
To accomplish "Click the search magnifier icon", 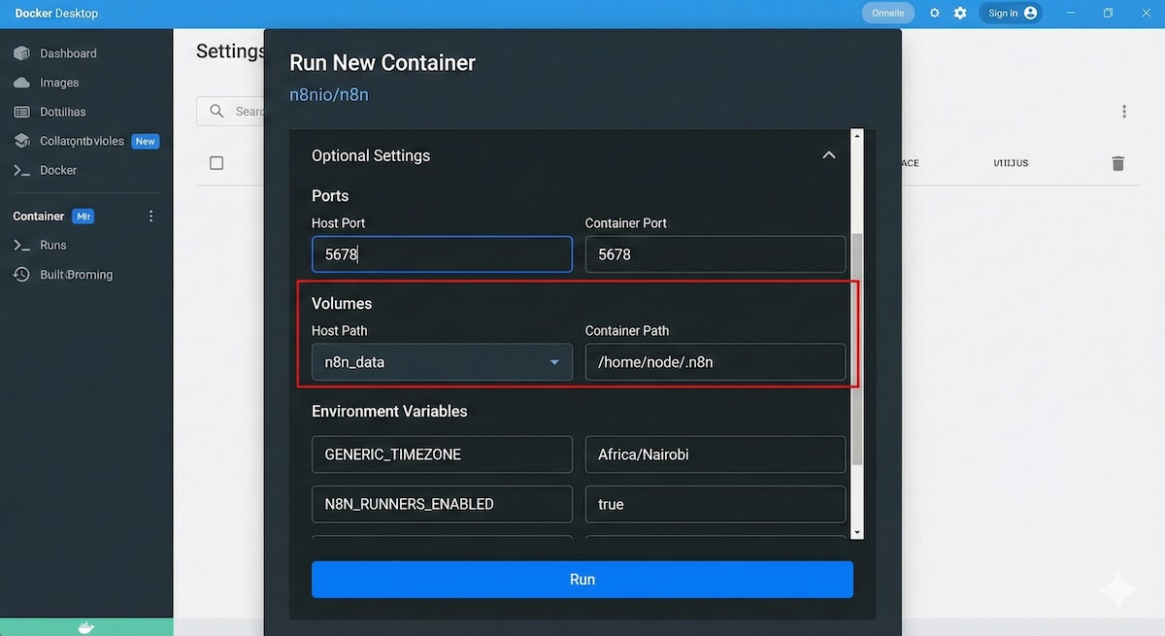I will coord(217,112).
